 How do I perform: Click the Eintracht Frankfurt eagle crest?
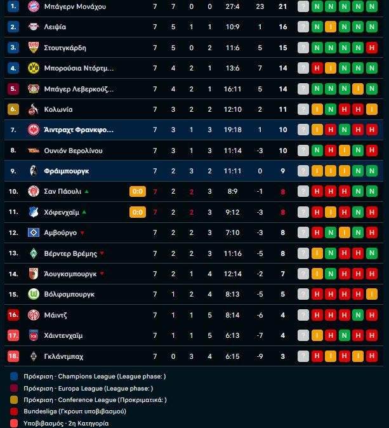tap(34, 130)
